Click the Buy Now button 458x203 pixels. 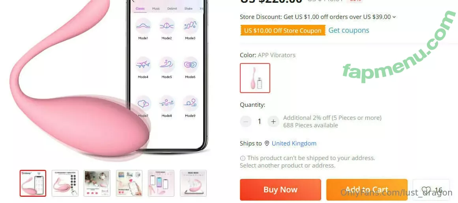coord(280,190)
